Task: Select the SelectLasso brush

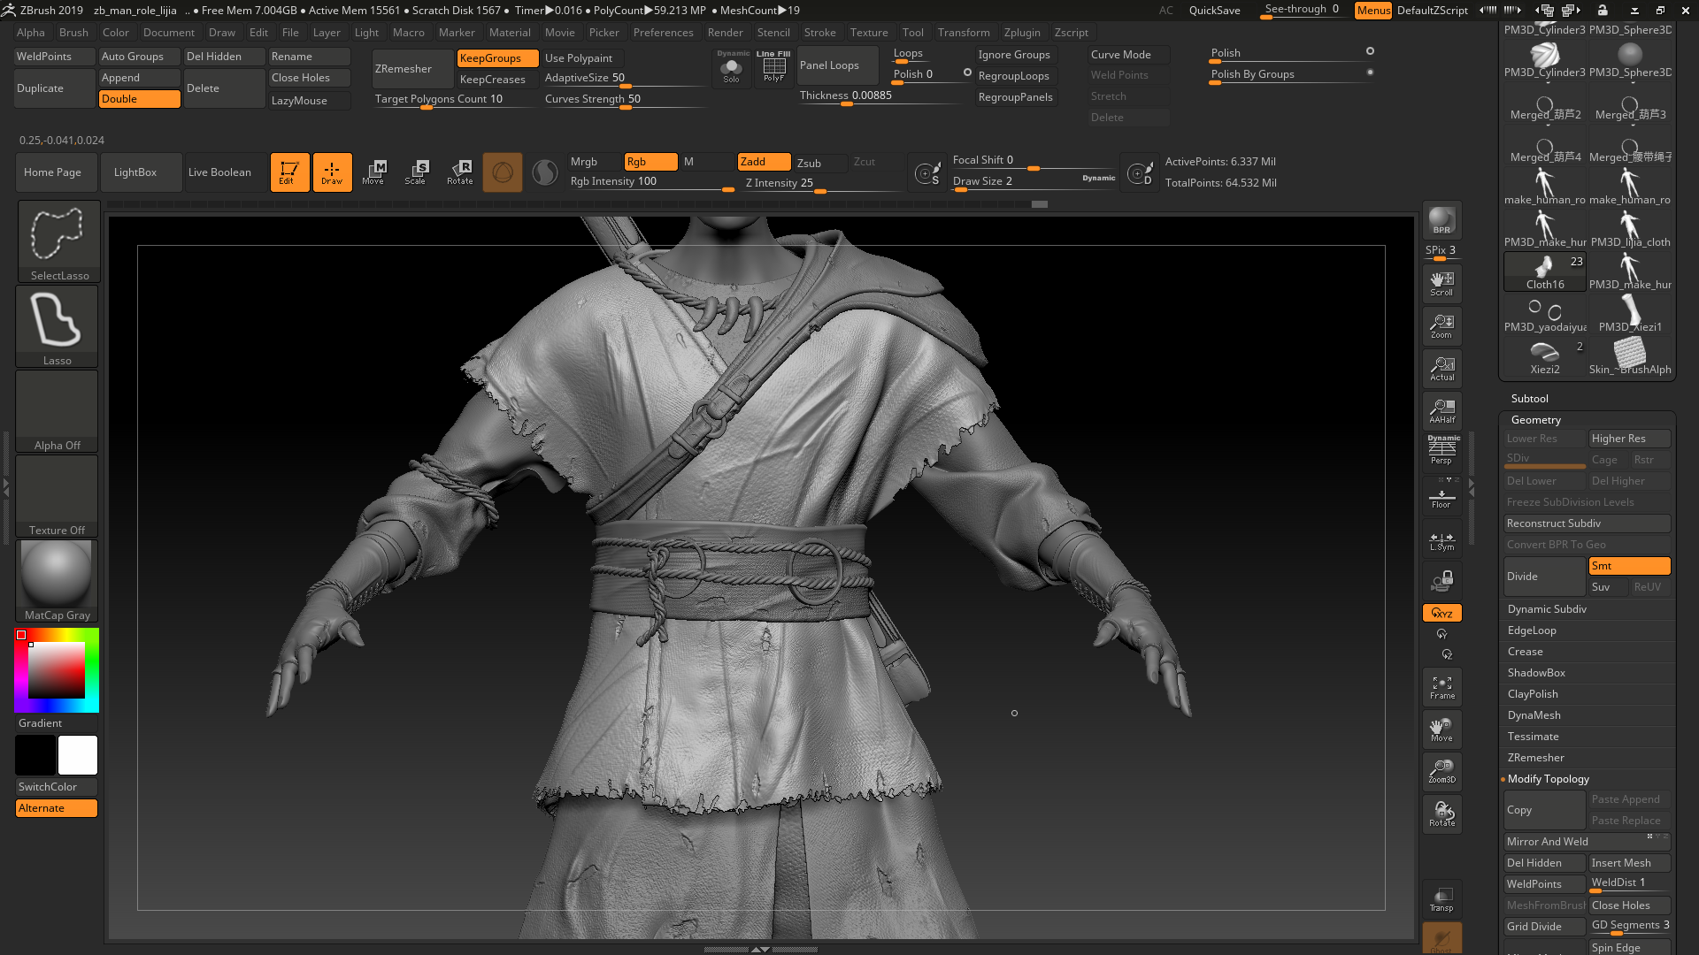Action: click(57, 241)
